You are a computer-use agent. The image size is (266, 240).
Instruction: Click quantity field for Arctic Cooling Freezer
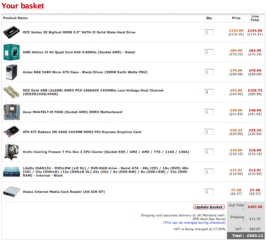[209, 152]
